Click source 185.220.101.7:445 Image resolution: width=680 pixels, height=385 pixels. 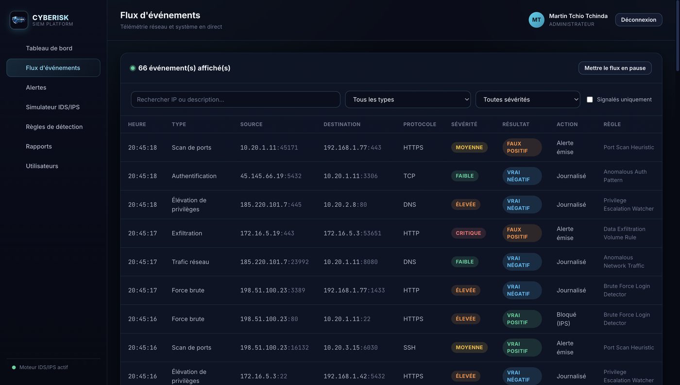271,205
